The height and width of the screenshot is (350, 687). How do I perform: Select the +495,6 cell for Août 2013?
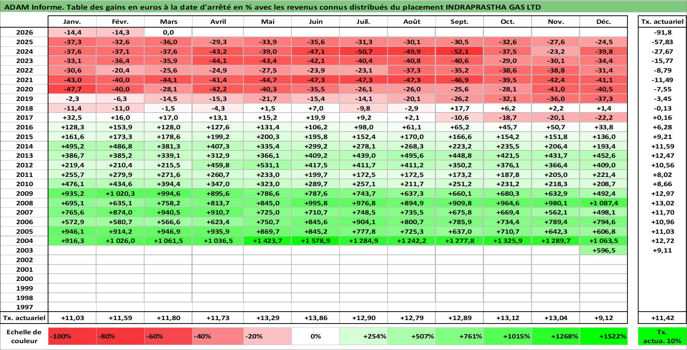point(412,155)
